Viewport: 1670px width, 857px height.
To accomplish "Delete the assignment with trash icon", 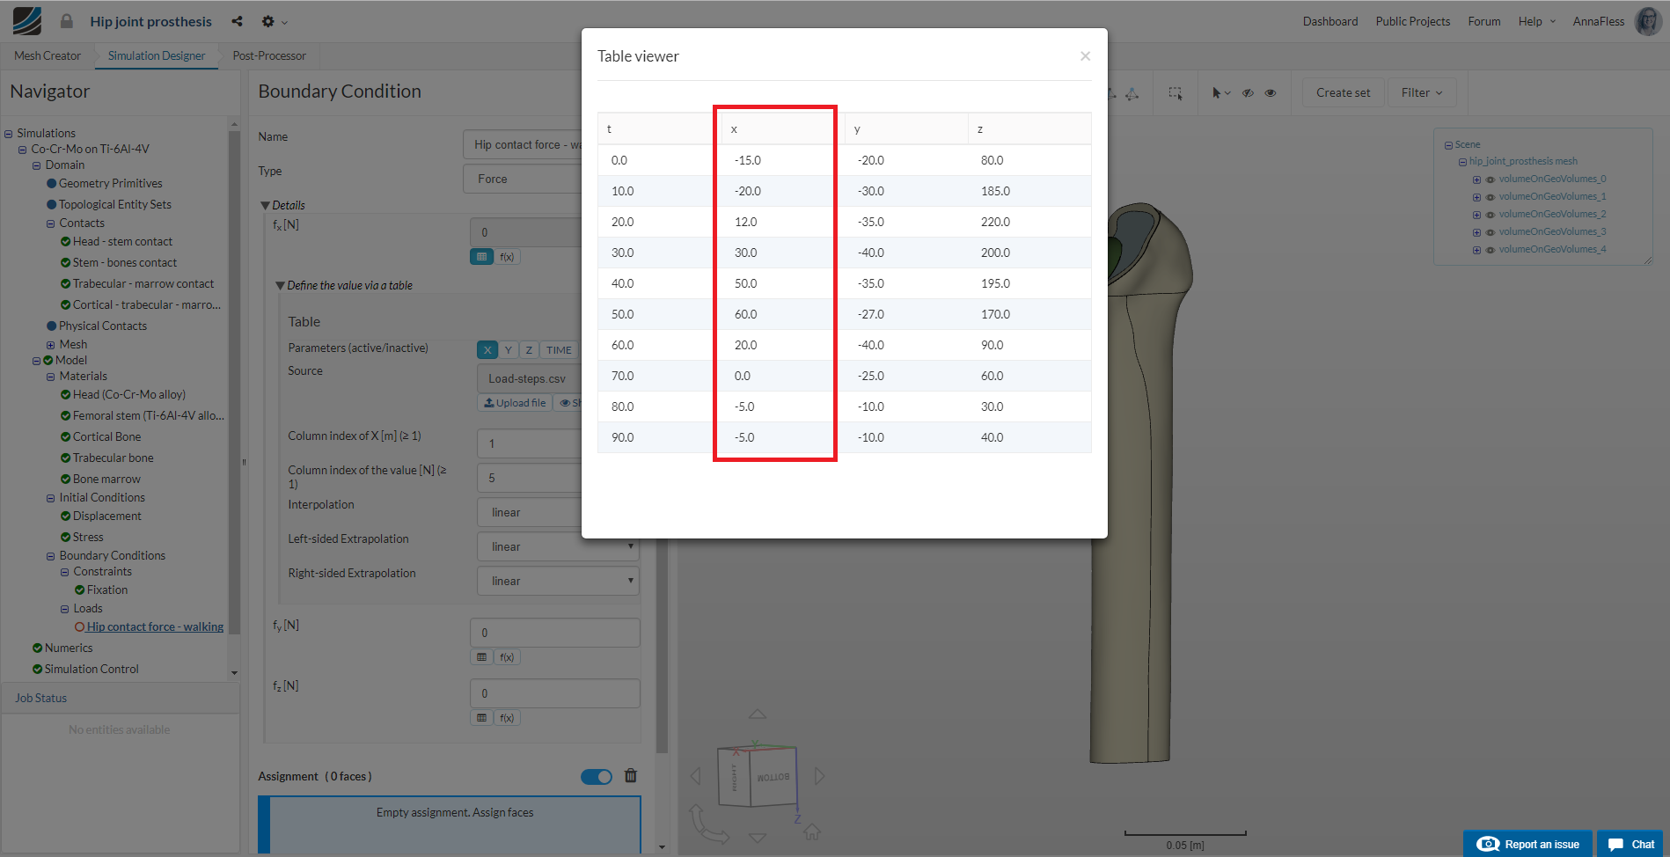I will click(x=631, y=776).
